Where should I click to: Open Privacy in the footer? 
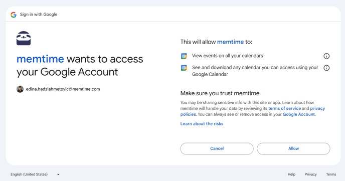tap(310, 174)
